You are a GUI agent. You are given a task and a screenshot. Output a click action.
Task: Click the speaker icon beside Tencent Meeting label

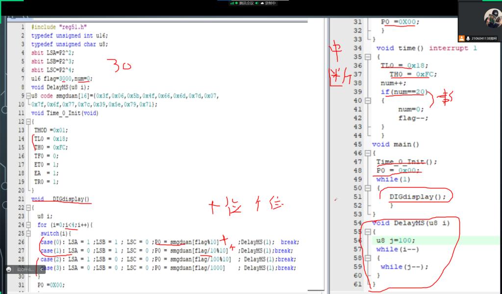(x=256, y=3)
